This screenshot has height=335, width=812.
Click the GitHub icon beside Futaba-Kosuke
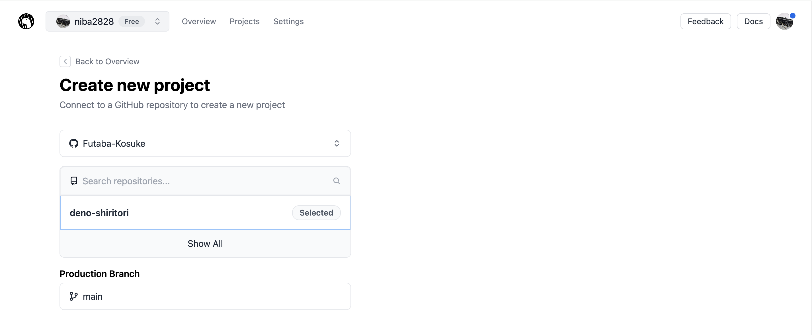[x=74, y=144]
